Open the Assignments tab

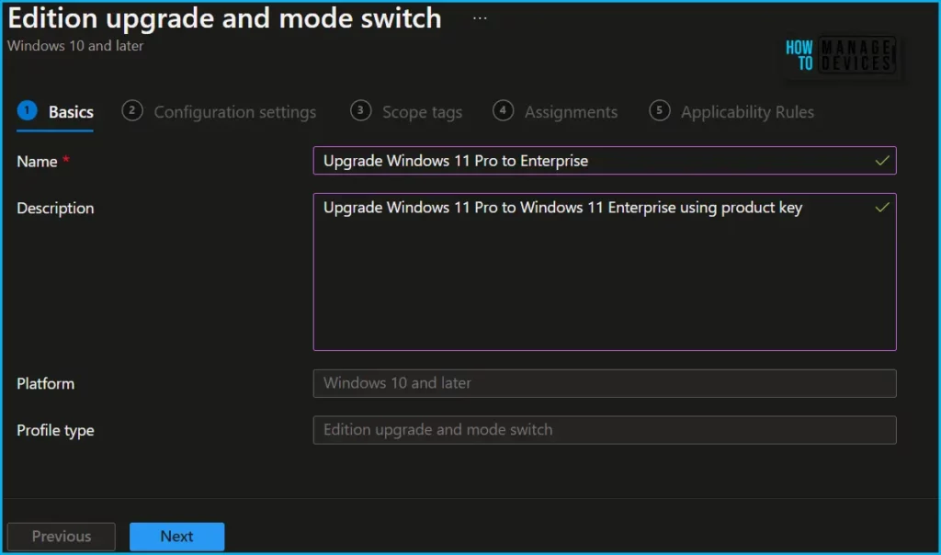coord(571,112)
